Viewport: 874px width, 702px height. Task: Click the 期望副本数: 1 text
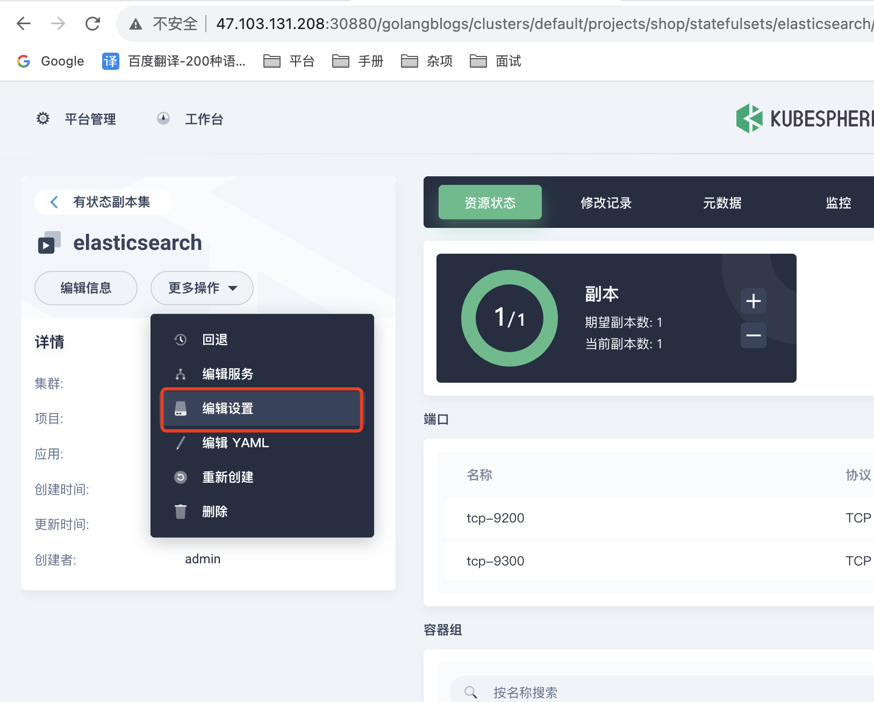coord(624,323)
